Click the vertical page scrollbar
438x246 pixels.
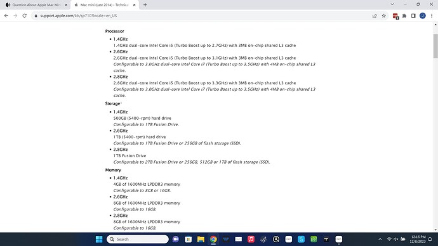click(x=435, y=46)
